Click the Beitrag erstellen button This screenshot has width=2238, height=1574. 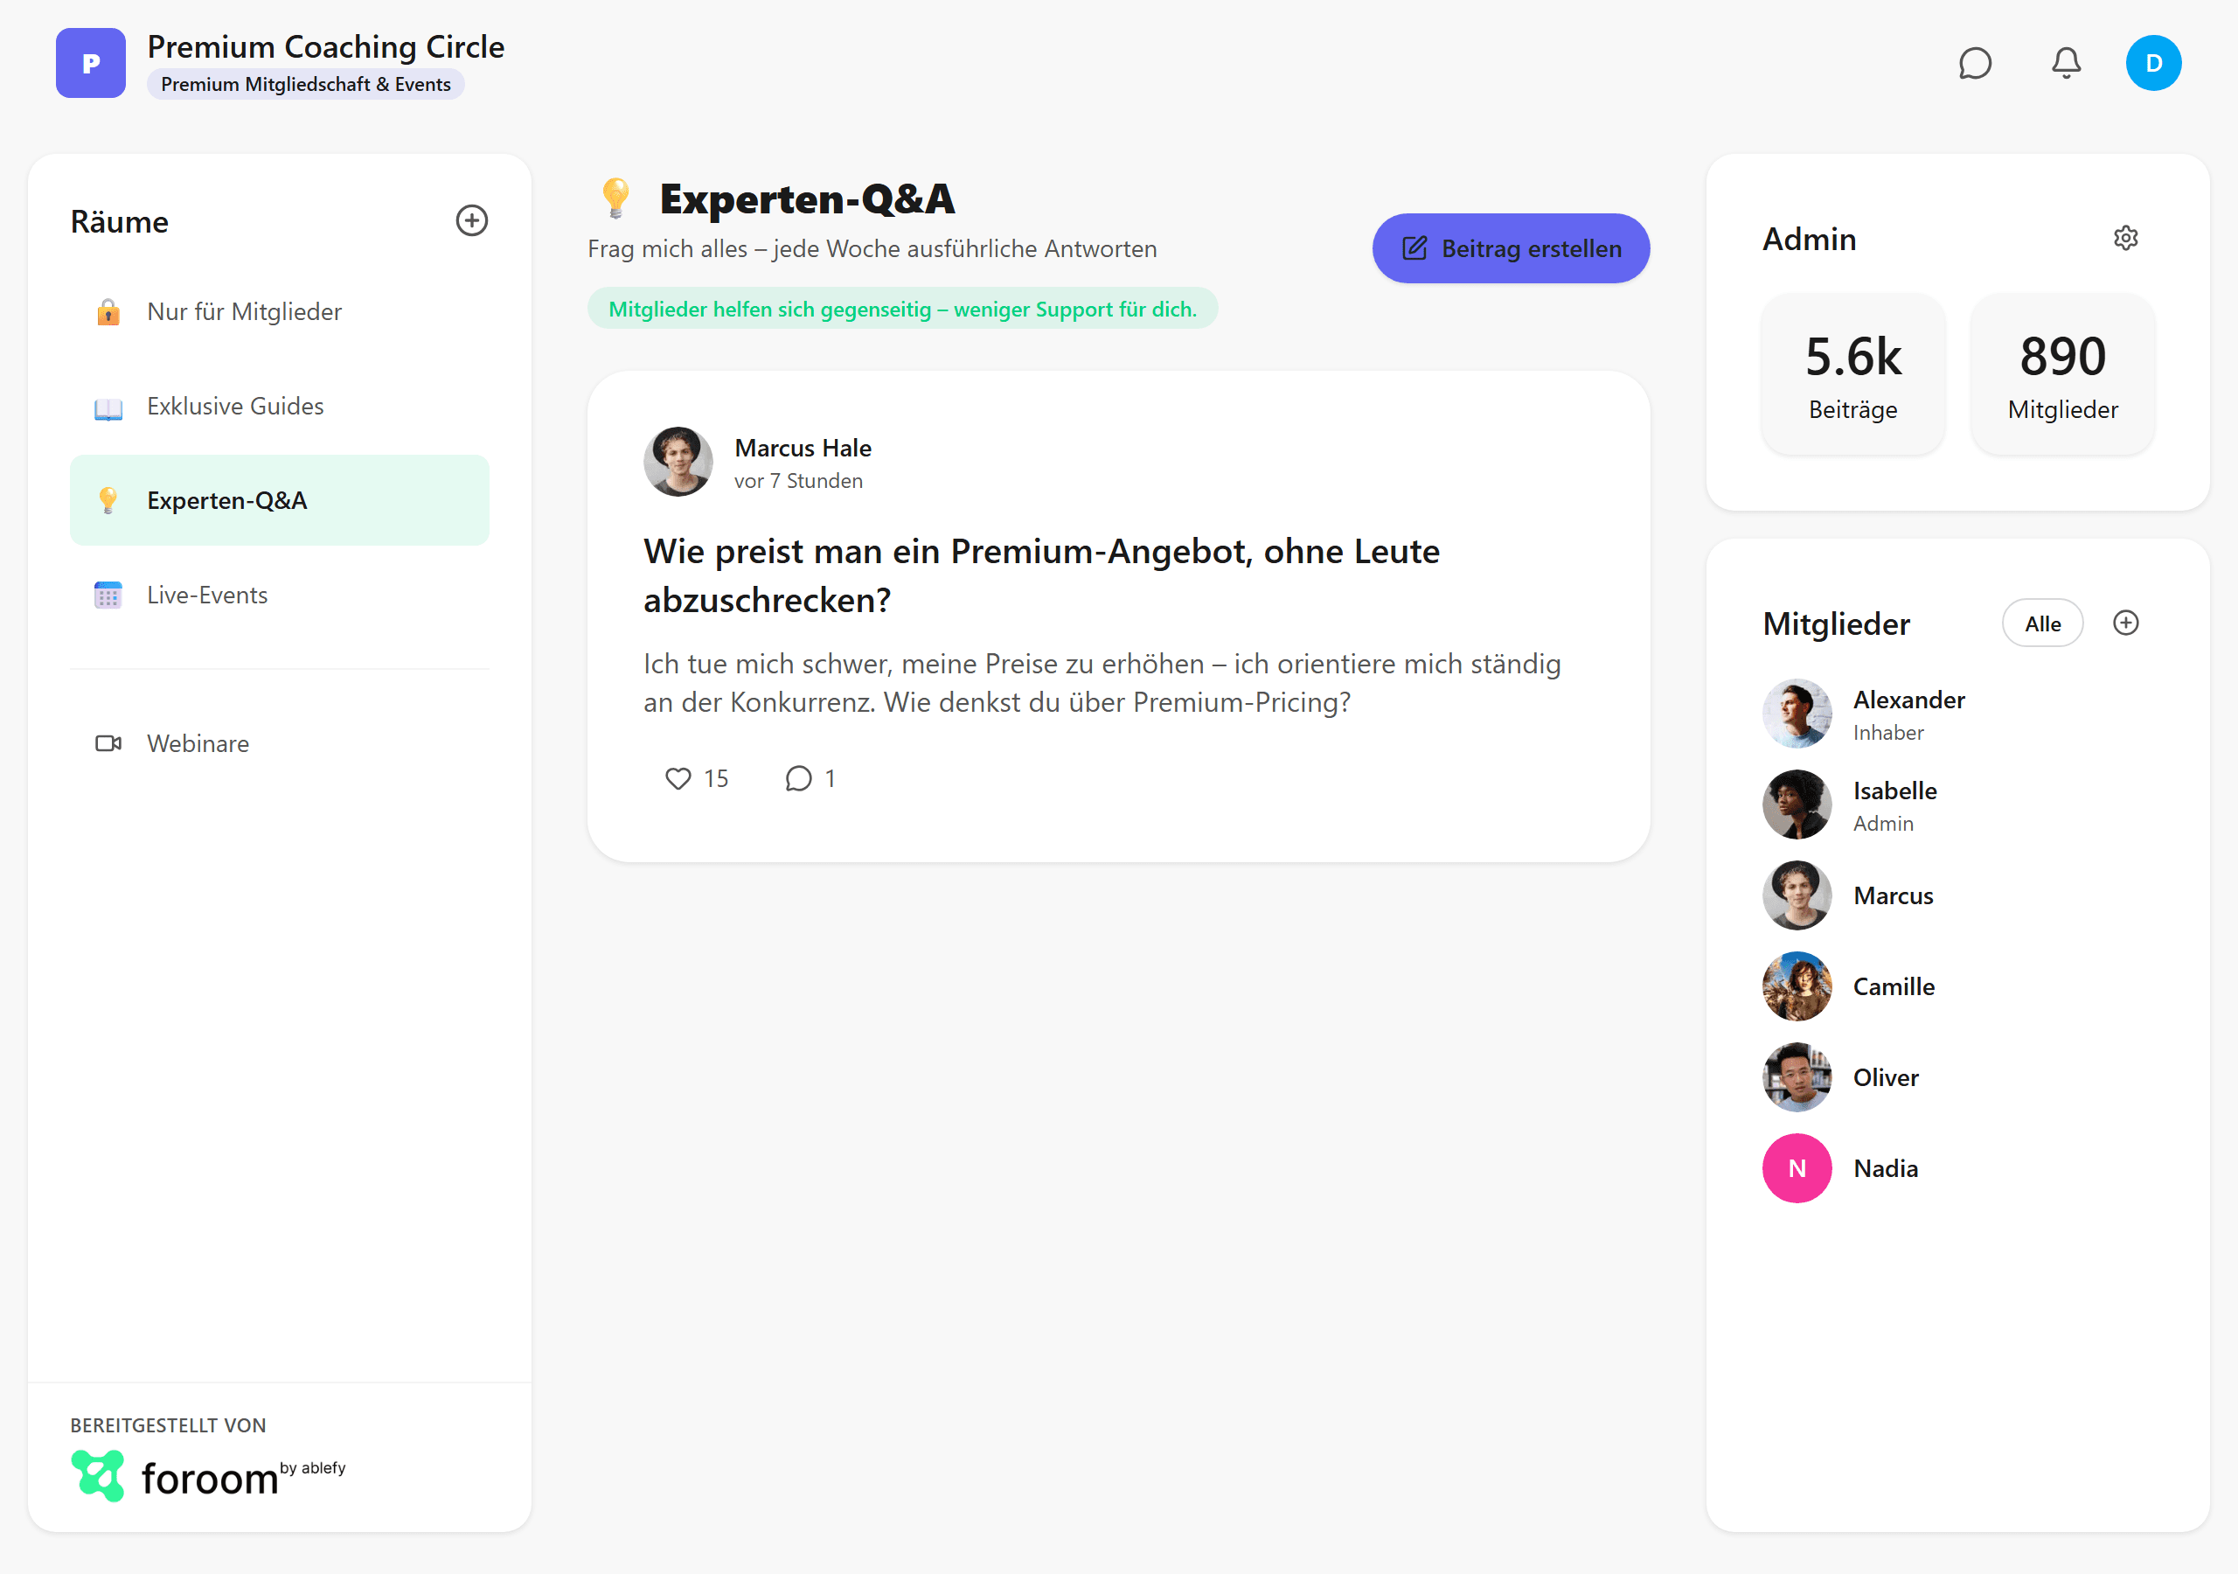pyautogui.click(x=1511, y=248)
